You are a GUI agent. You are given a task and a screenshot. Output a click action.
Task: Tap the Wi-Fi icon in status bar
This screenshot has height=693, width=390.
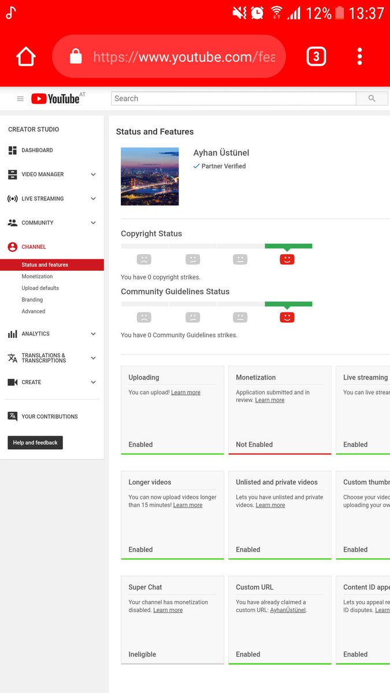click(x=276, y=13)
